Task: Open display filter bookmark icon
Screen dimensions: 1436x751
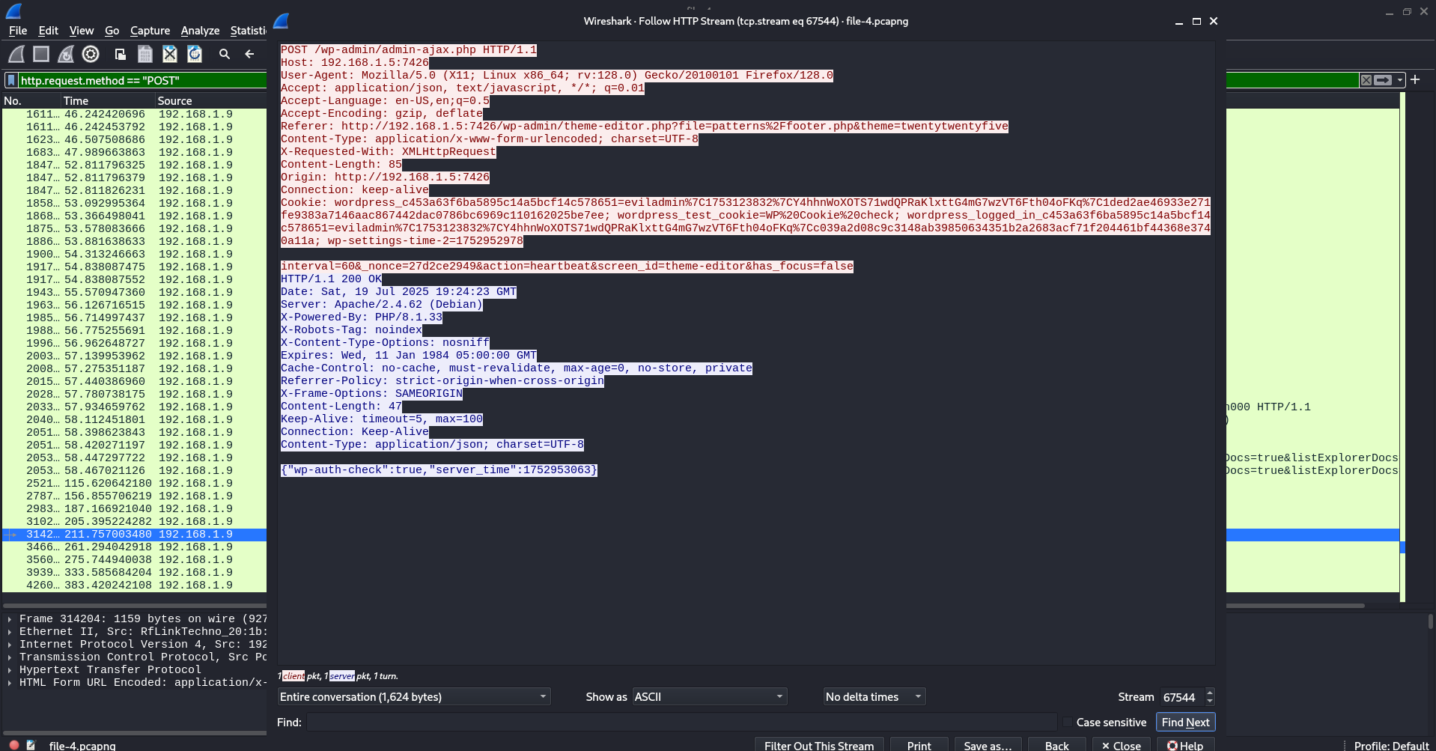Action: pyautogui.click(x=11, y=80)
